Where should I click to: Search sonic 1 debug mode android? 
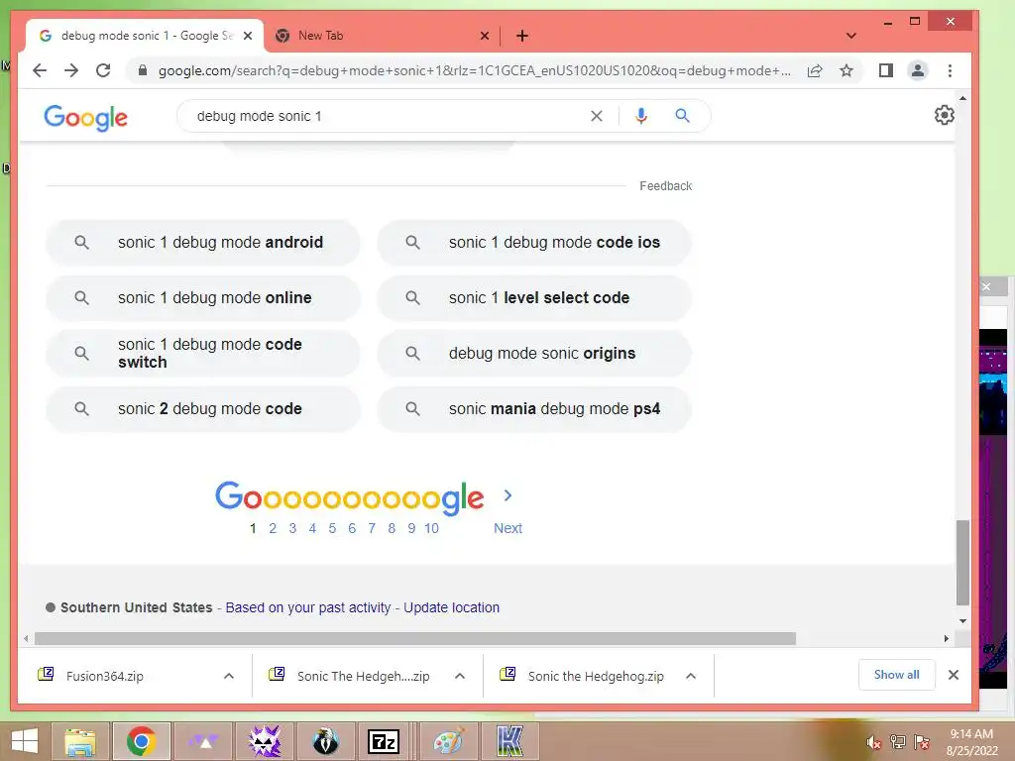[202, 242]
